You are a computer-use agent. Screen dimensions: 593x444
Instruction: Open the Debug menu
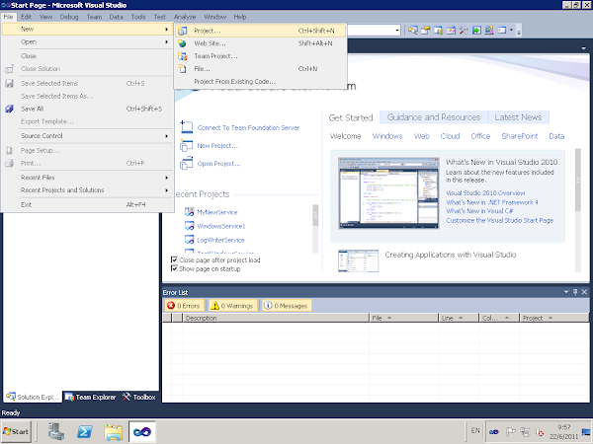(x=69, y=17)
